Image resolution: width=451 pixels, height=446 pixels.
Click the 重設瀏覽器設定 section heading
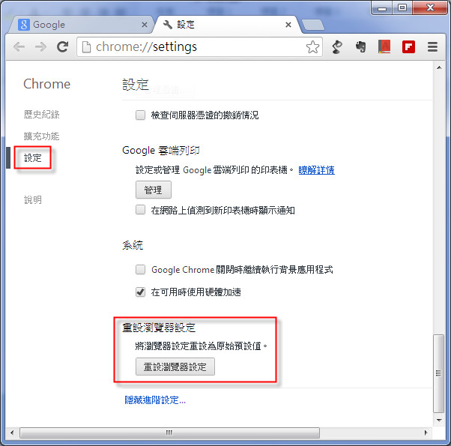click(159, 328)
